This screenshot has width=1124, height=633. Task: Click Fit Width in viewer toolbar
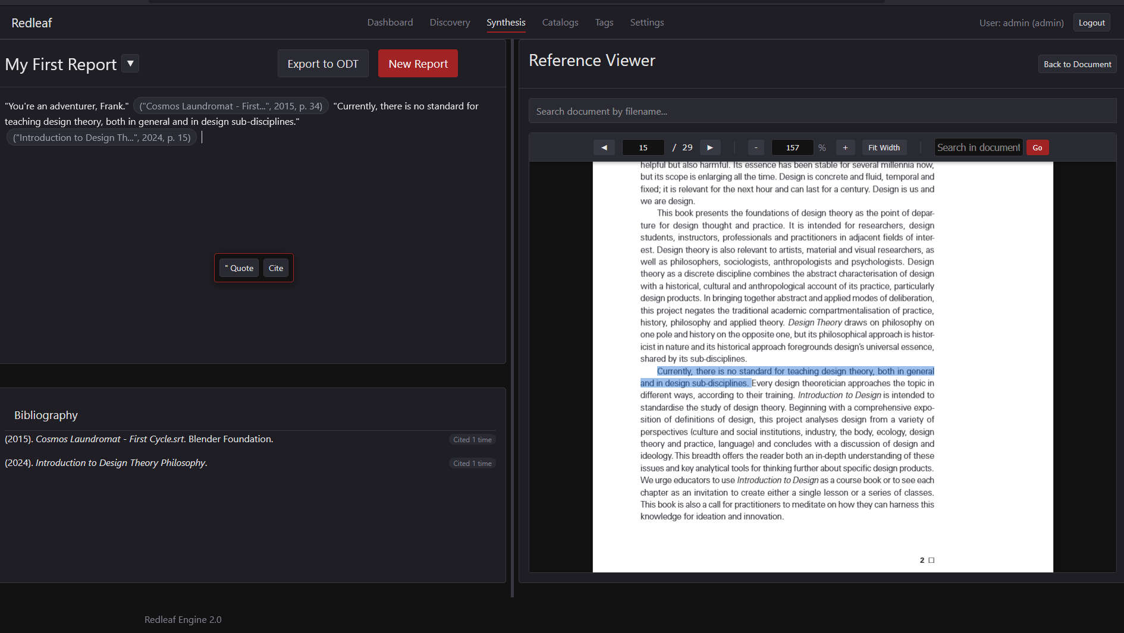coord(884,147)
